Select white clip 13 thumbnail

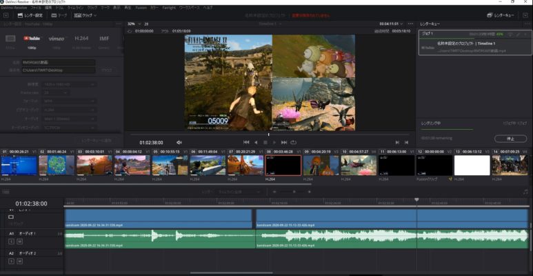pos(472,166)
